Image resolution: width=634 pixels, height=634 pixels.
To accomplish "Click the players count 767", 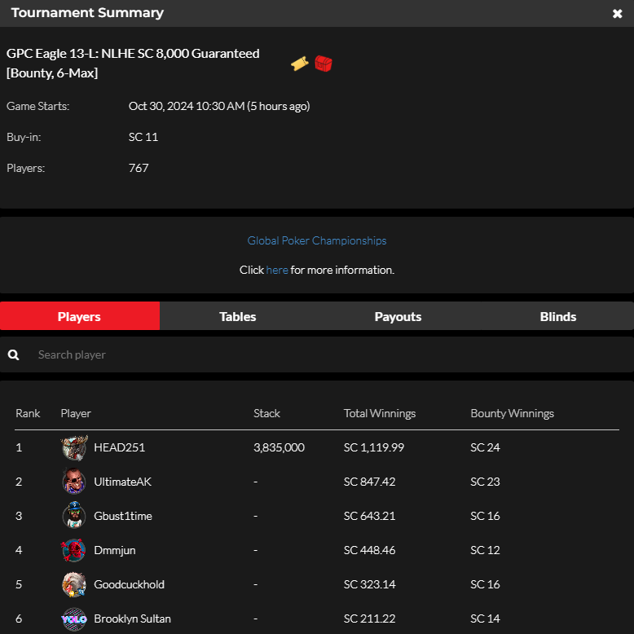I will pos(139,168).
